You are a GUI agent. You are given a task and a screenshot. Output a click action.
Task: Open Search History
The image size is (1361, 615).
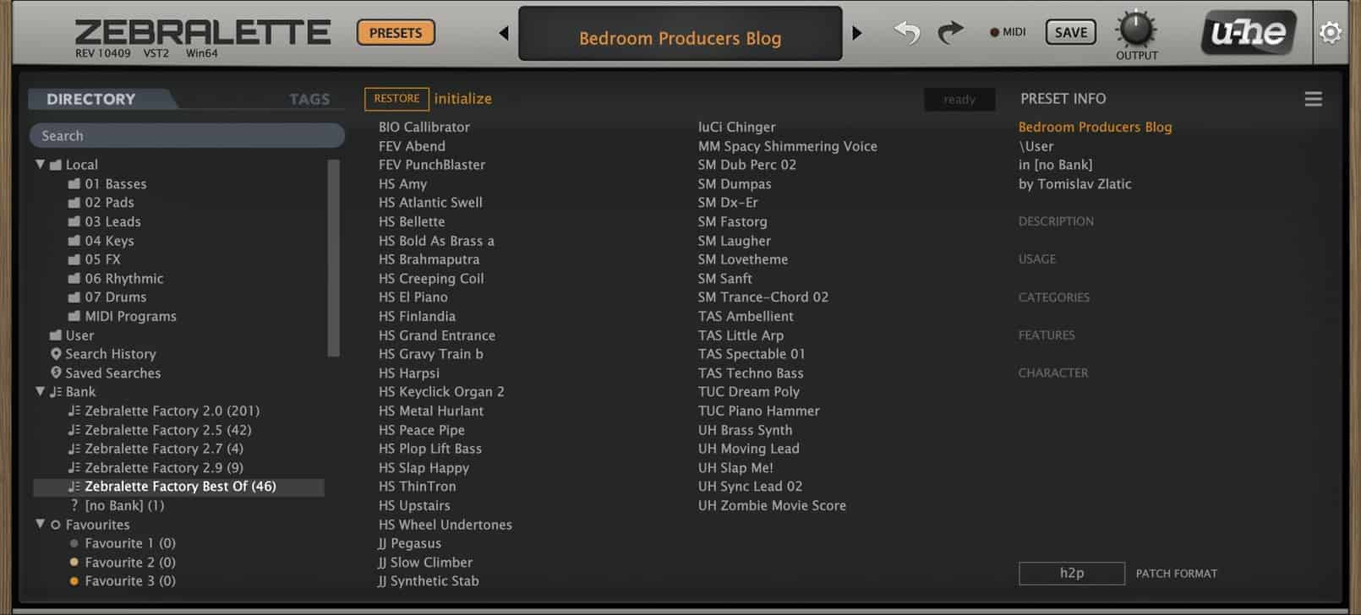click(x=103, y=354)
